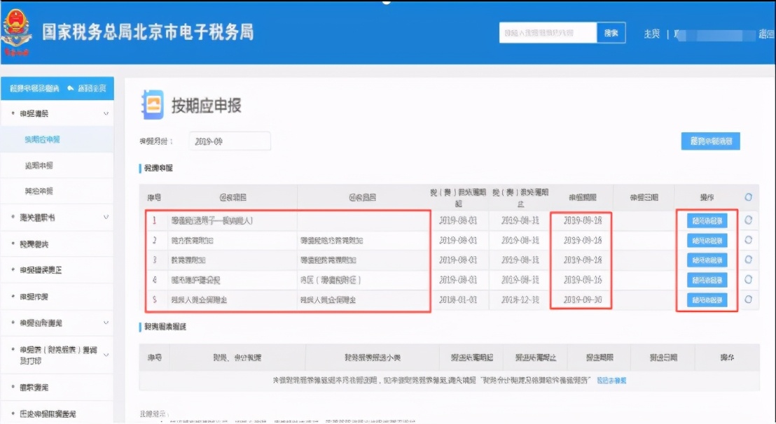Viewport: 776px width, 424px height.
Task: Click the blue action button at the top right of the page
Action: (712, 140)
